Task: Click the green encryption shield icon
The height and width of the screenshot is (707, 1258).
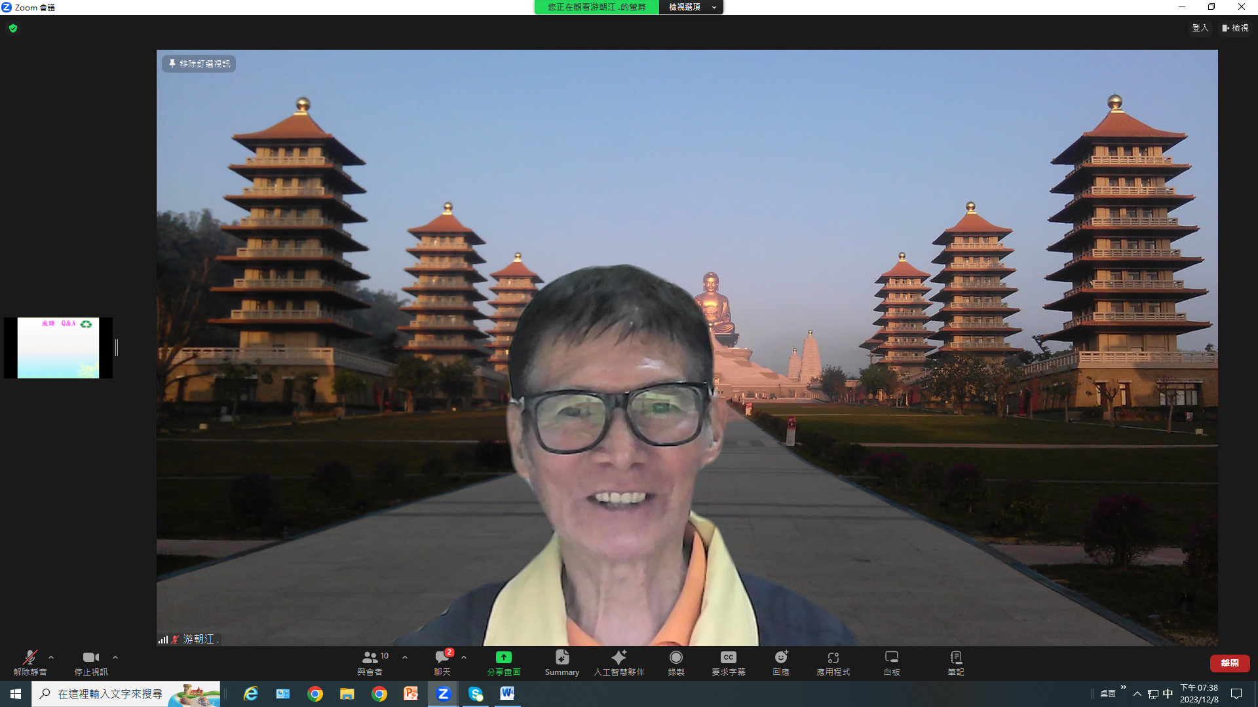Action: coord(13,28)
